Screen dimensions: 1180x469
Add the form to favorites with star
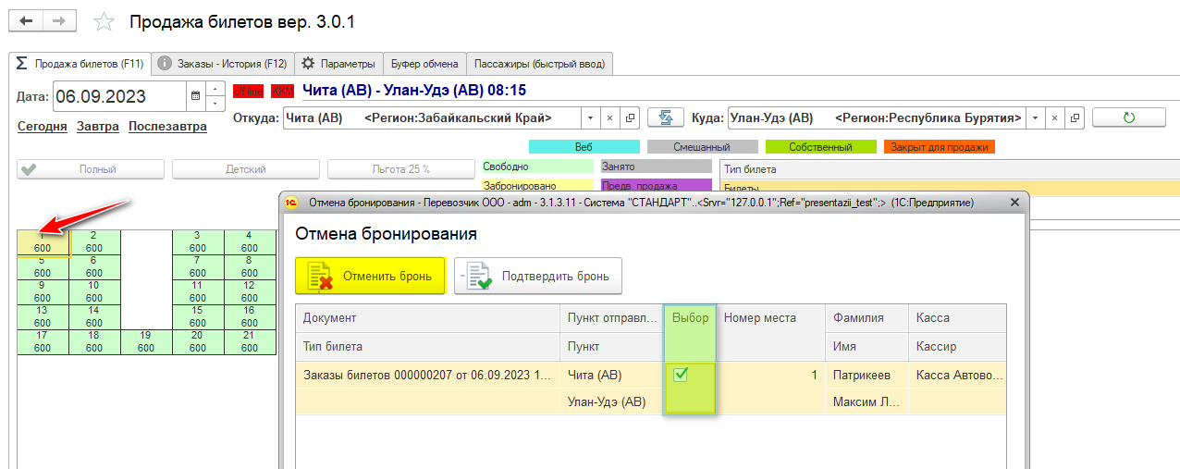click(x=104, y=21)
